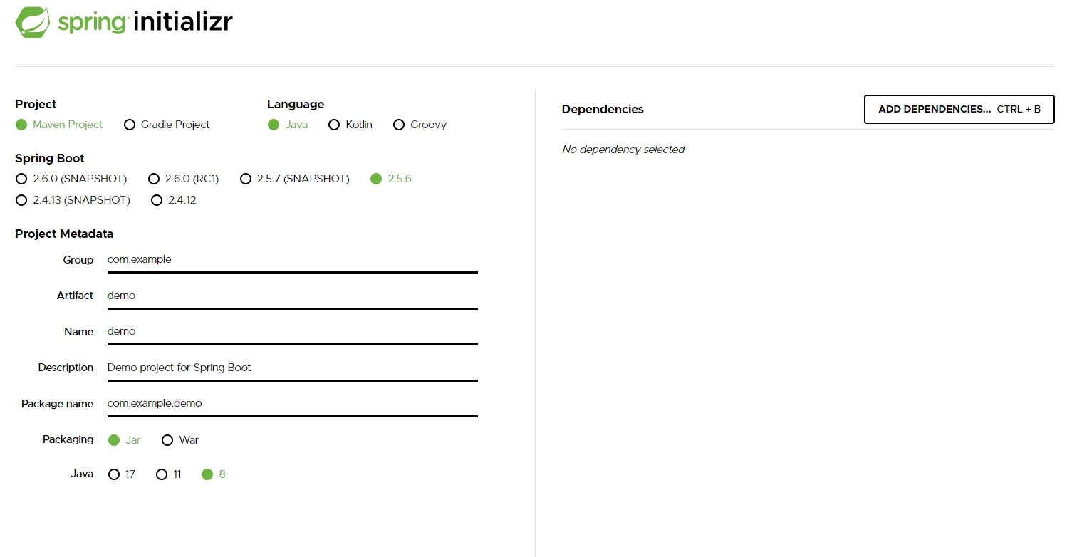Focus the Artifact input field
Screen dimensions: 1072x557
[292, 296]
